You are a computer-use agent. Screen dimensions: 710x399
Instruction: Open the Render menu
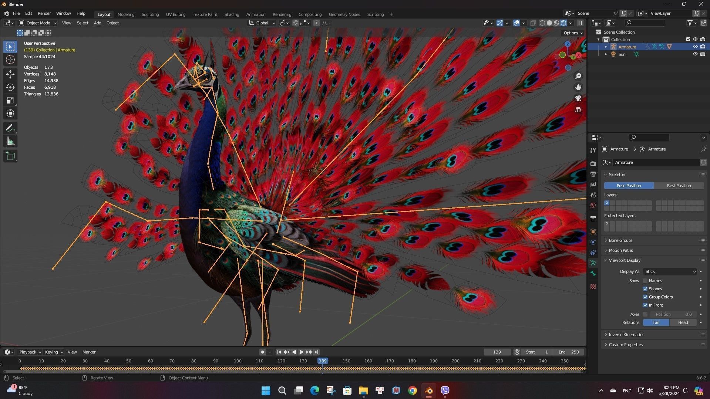(44, 13)
